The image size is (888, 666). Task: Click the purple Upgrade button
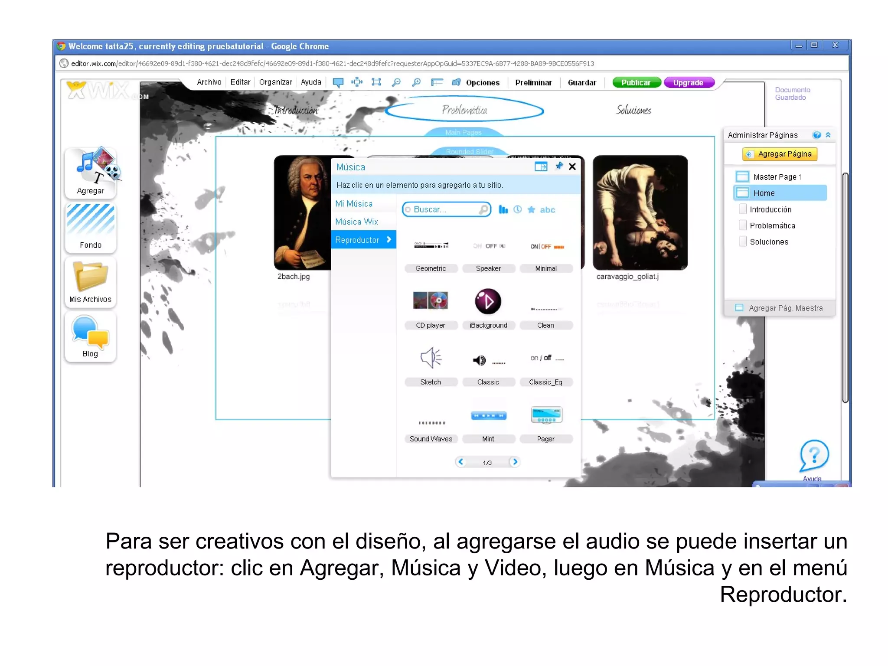[x=689, y=82]
